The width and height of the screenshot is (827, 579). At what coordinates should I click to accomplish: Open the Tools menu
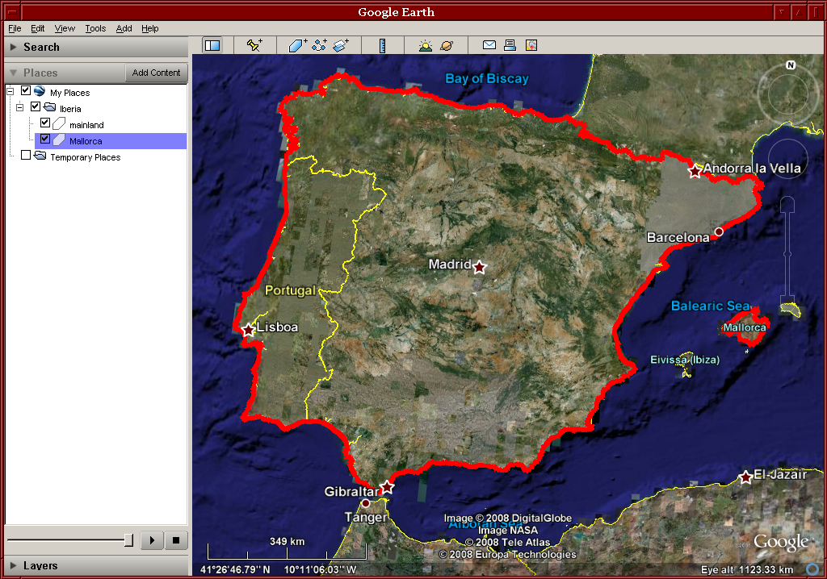tap(95, 28)
